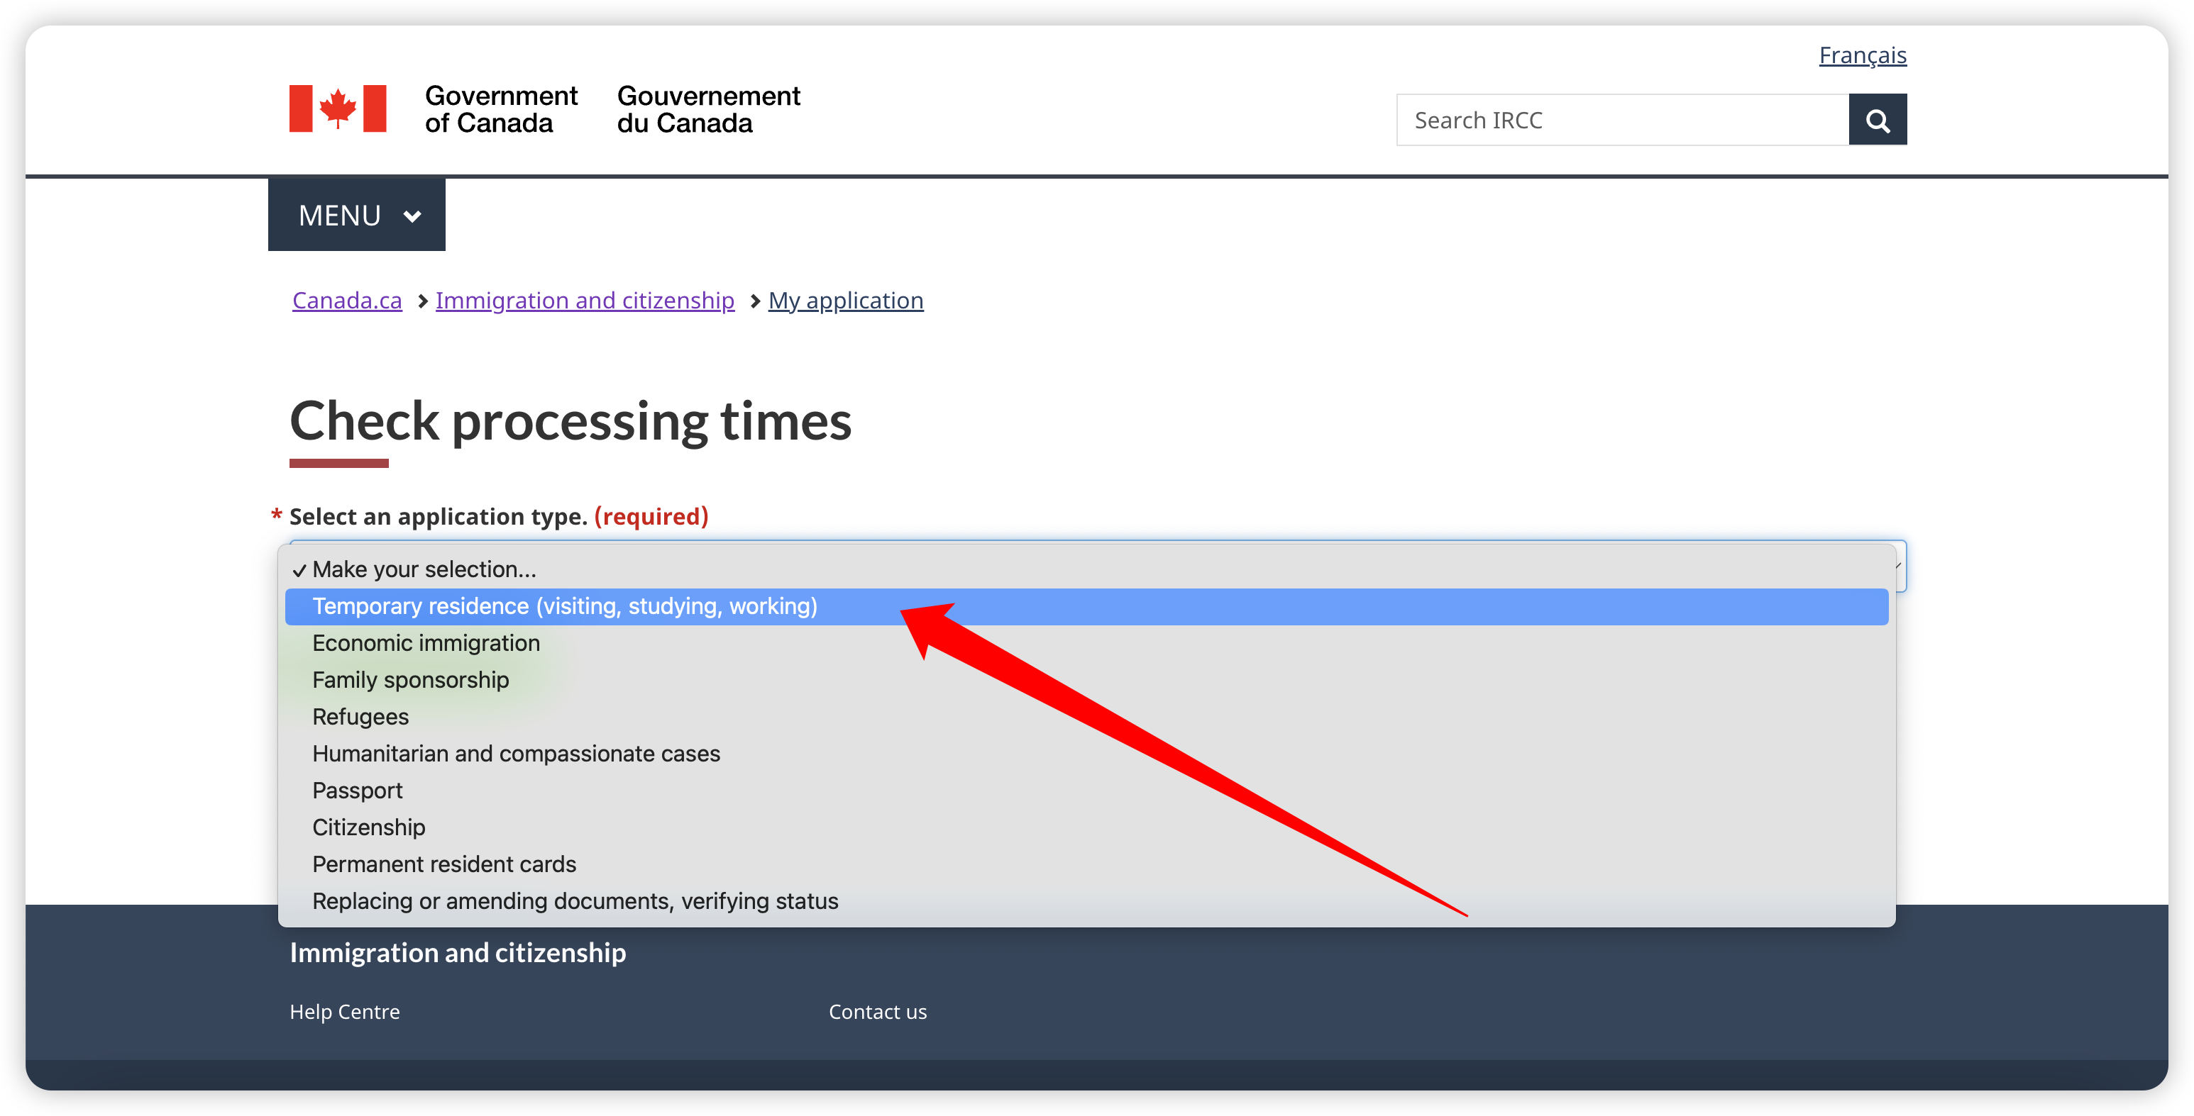Select Economic immigration option
2194x1116 pixels.
[x=1087, y=644]
